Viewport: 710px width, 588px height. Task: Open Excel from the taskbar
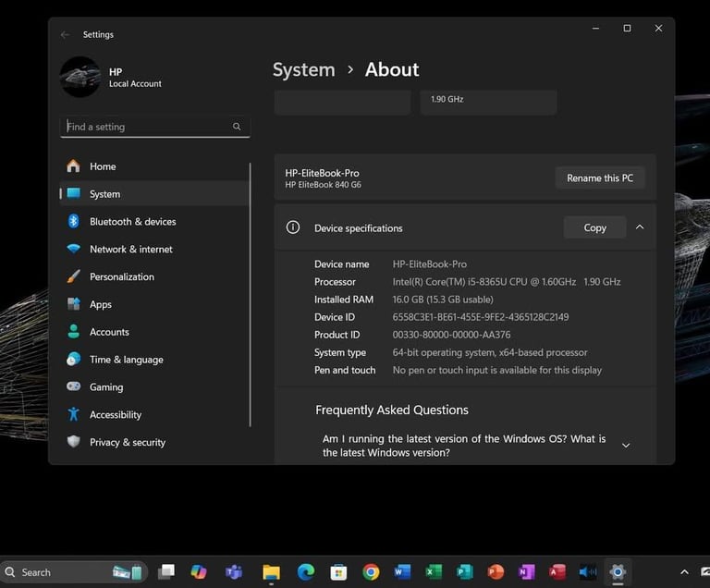coord(434,571)
